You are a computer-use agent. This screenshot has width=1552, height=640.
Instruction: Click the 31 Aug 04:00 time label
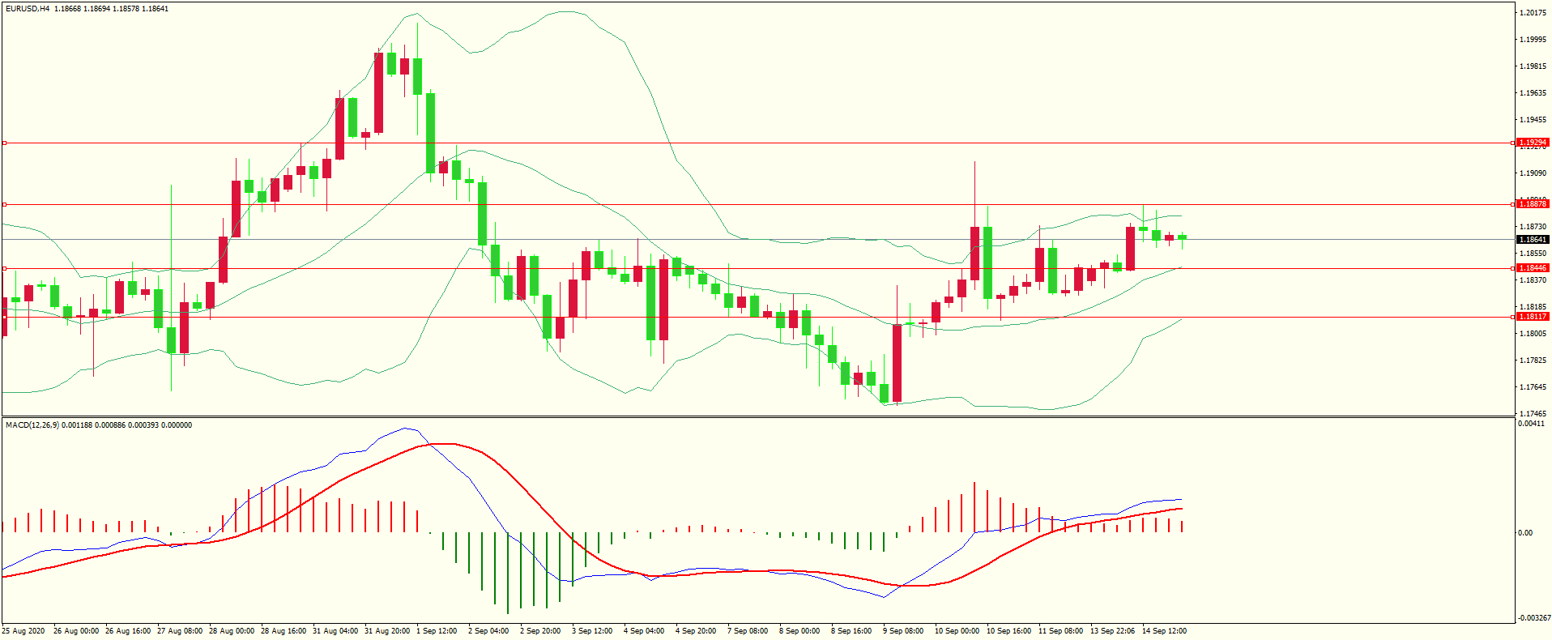(x=335, y=631)
